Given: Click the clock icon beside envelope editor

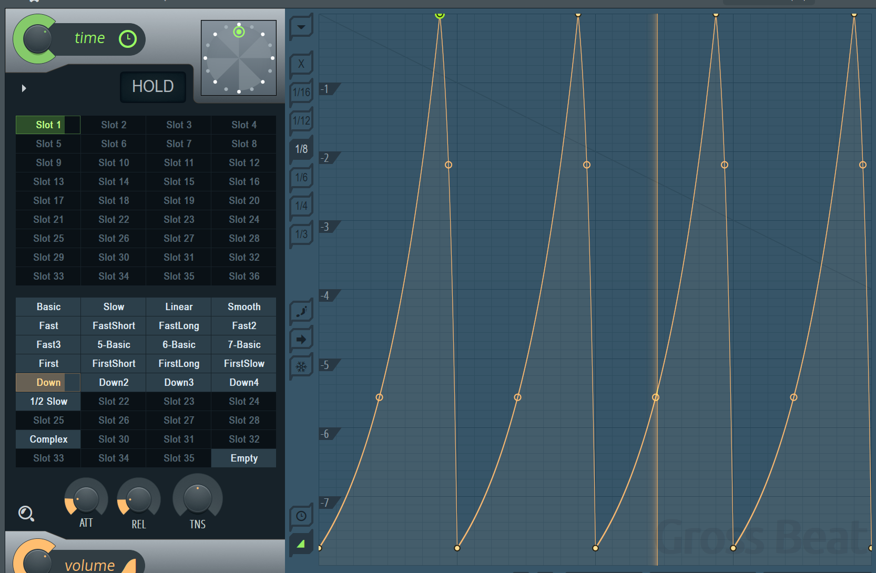Looking at the screenshot, I should click(x=301, y=516).
